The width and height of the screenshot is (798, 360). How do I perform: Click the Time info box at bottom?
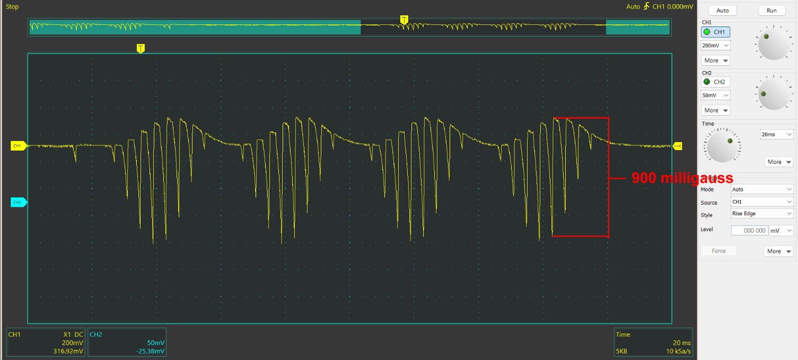653,343
